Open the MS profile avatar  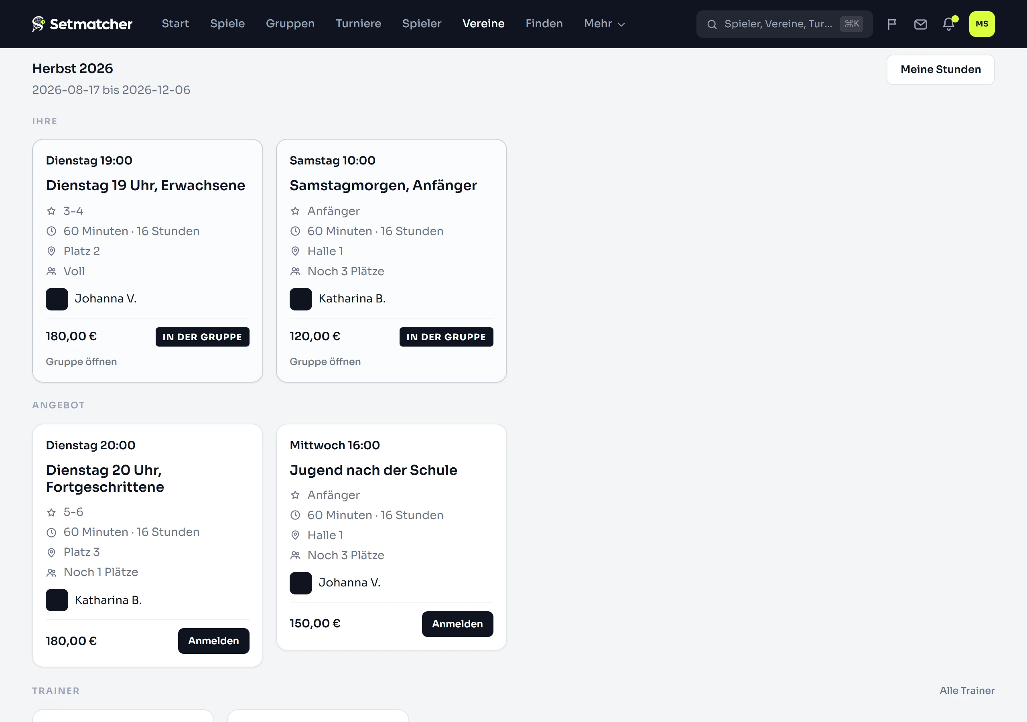(982, 24)
